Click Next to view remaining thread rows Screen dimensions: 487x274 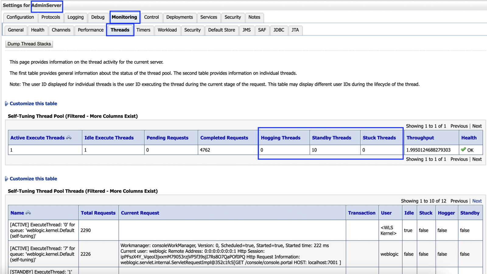click(477, 201)
